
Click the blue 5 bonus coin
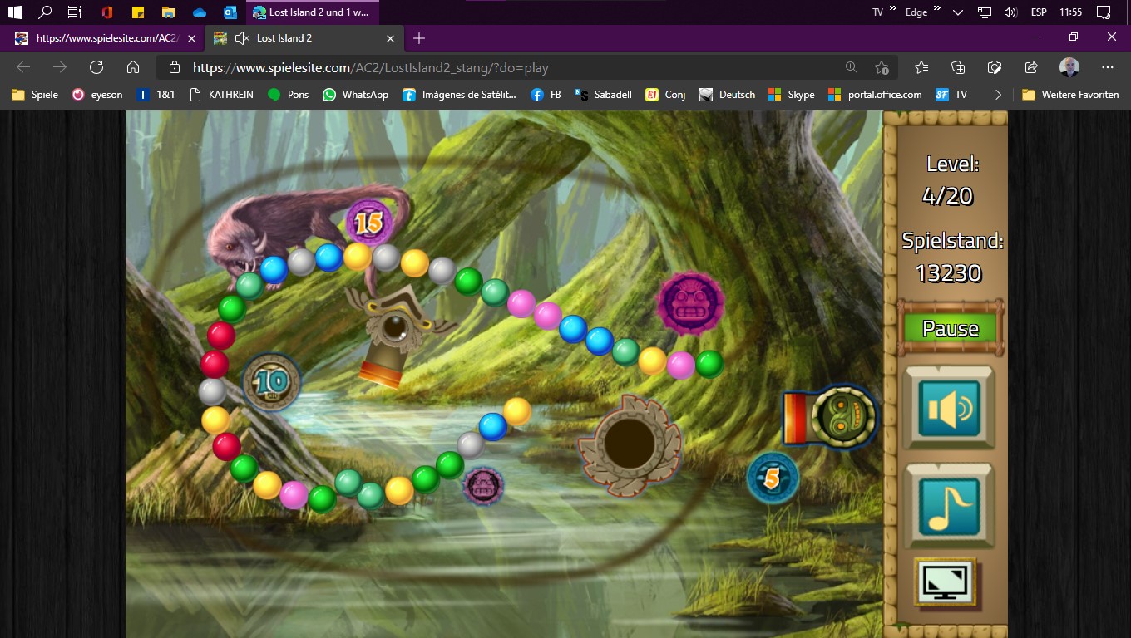773,478
